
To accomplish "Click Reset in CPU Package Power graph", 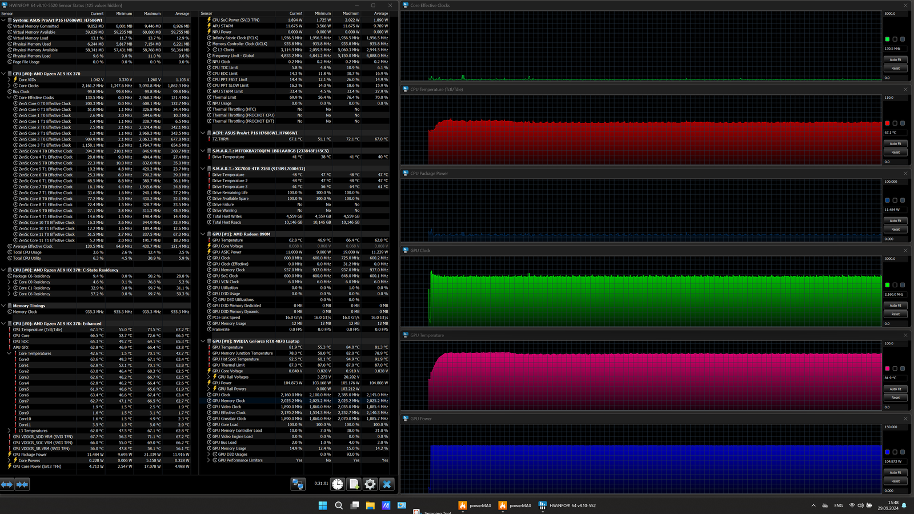I will point(895,230).
